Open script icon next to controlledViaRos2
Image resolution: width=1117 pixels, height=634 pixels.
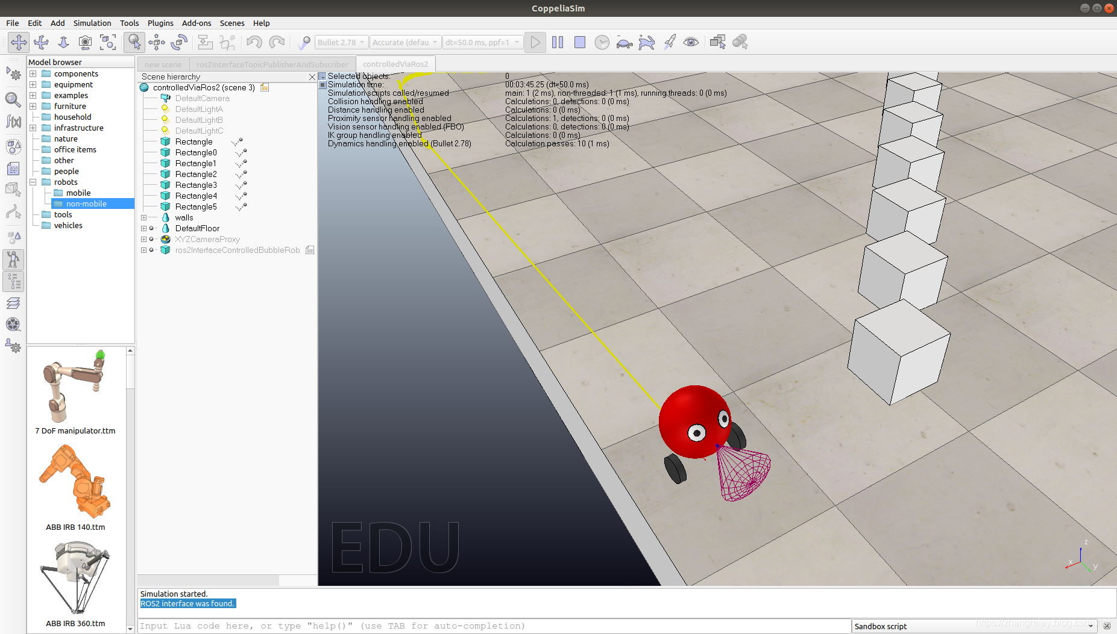point(265,88)
